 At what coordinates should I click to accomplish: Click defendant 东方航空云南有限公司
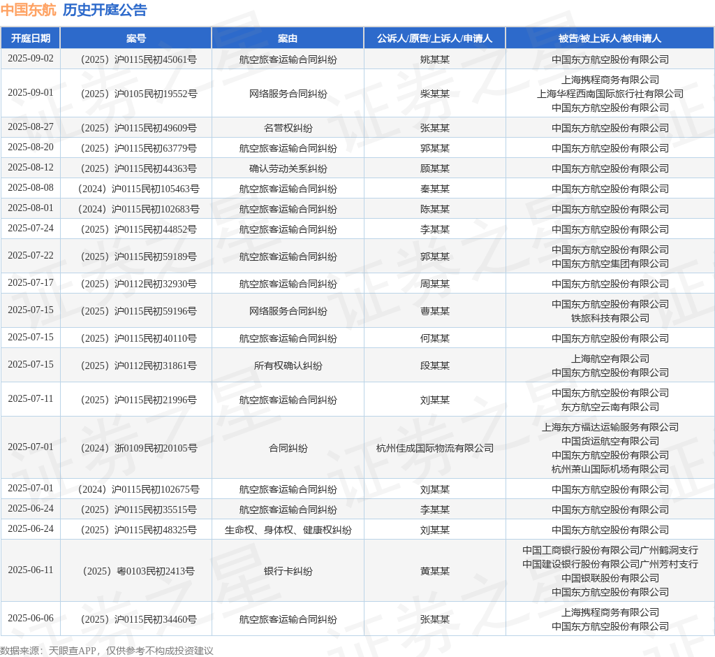[610, 407]
